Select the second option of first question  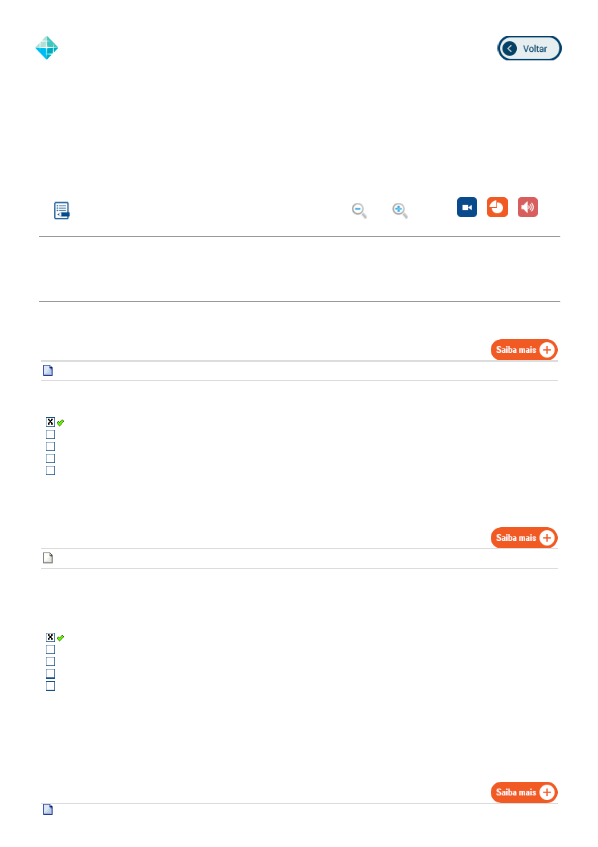point(50,434)
